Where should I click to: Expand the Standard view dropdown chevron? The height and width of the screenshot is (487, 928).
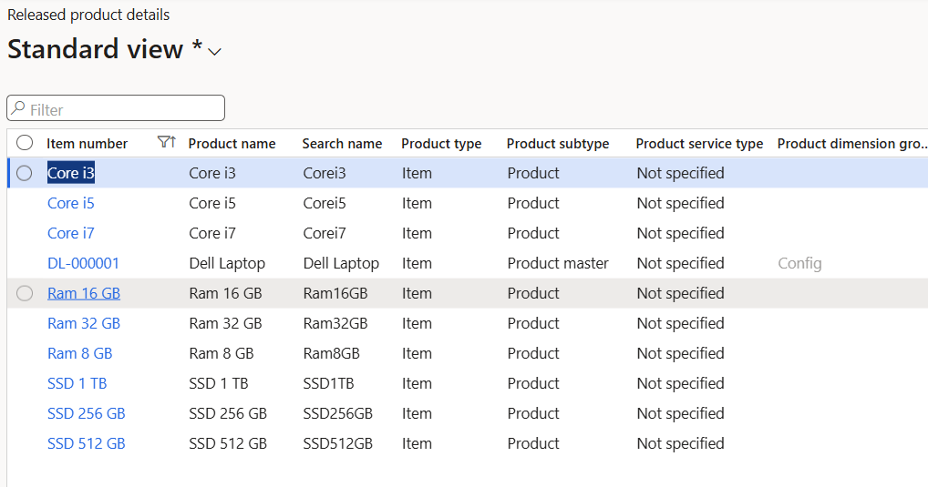[215, 52]
